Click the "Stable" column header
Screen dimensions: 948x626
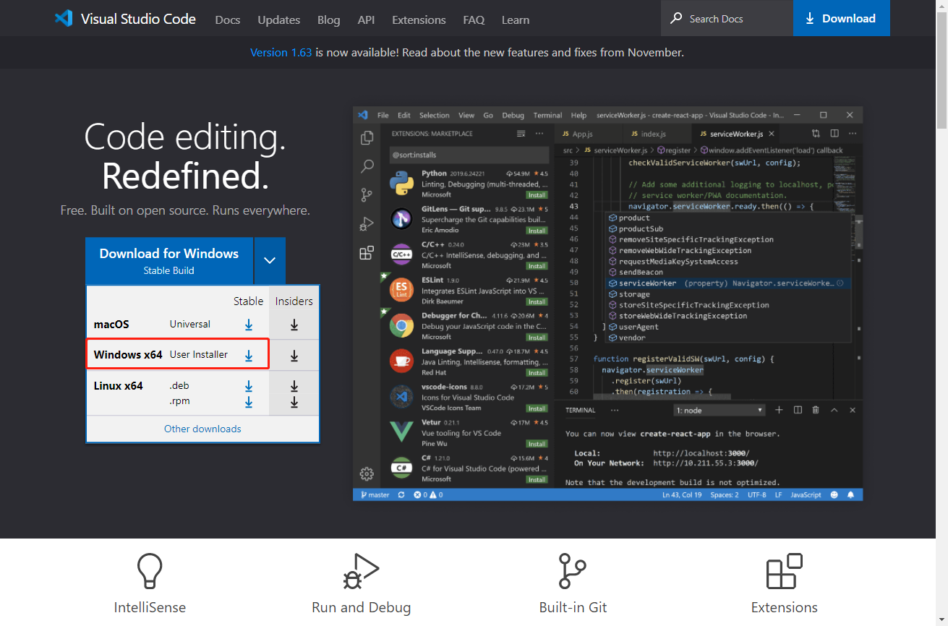pos(248,301)
